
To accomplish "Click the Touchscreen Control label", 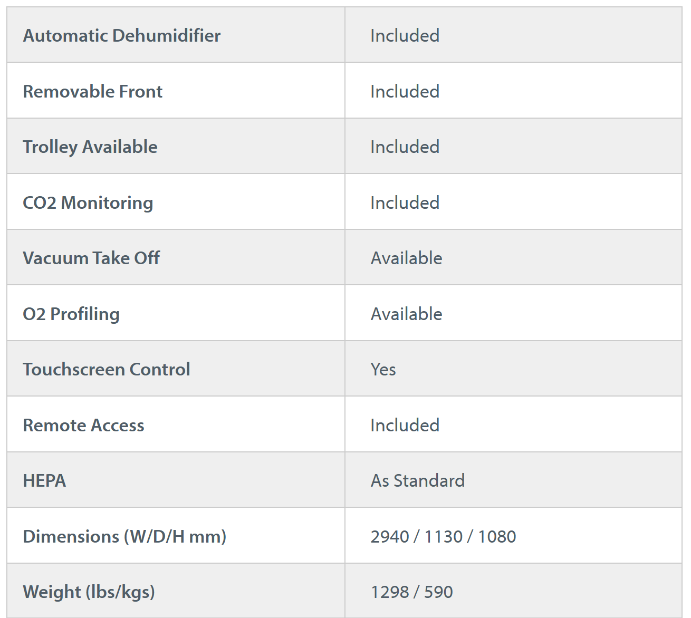I will (x=107, y=369).
